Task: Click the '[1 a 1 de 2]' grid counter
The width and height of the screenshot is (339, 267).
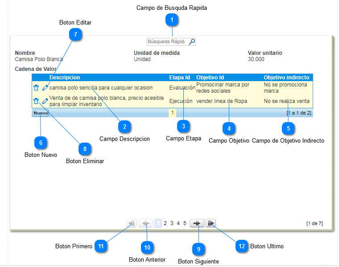Action: (299, 113)
